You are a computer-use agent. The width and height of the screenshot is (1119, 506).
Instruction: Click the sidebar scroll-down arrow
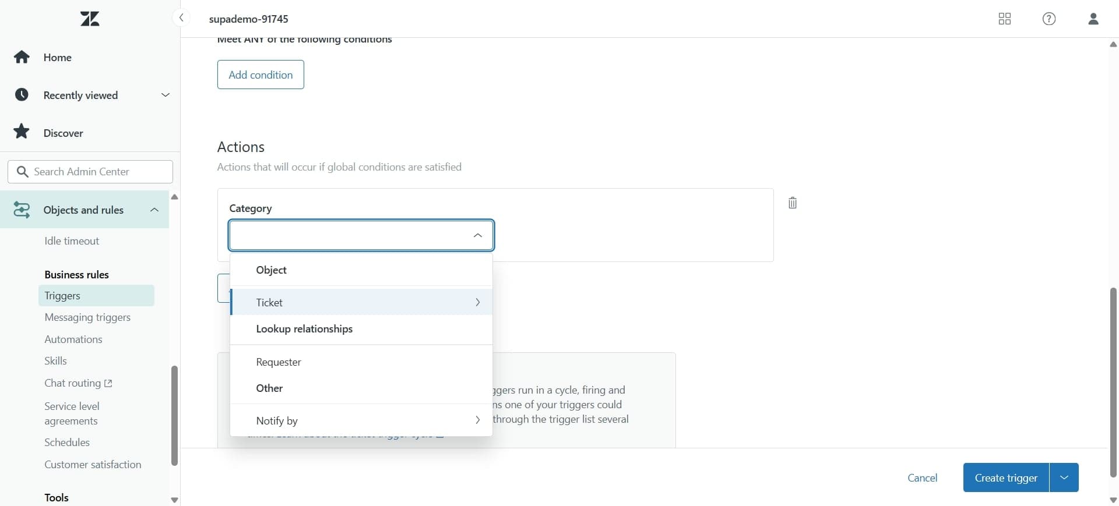[x=174, y=500]
